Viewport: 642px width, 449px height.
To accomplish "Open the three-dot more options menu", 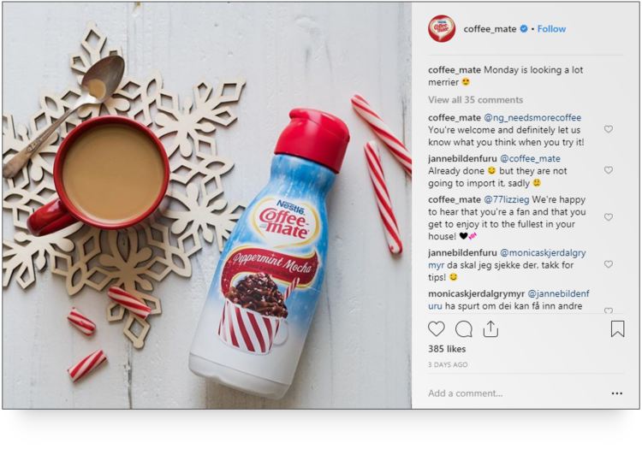I will coord(617,393).
